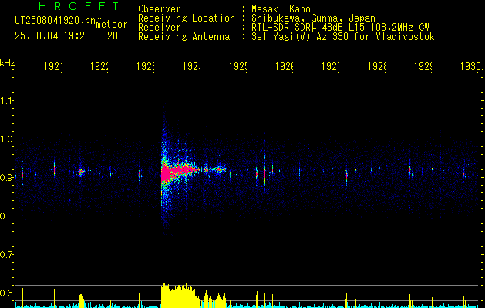Click the 0.8 frequency axis label

point(7,216)
